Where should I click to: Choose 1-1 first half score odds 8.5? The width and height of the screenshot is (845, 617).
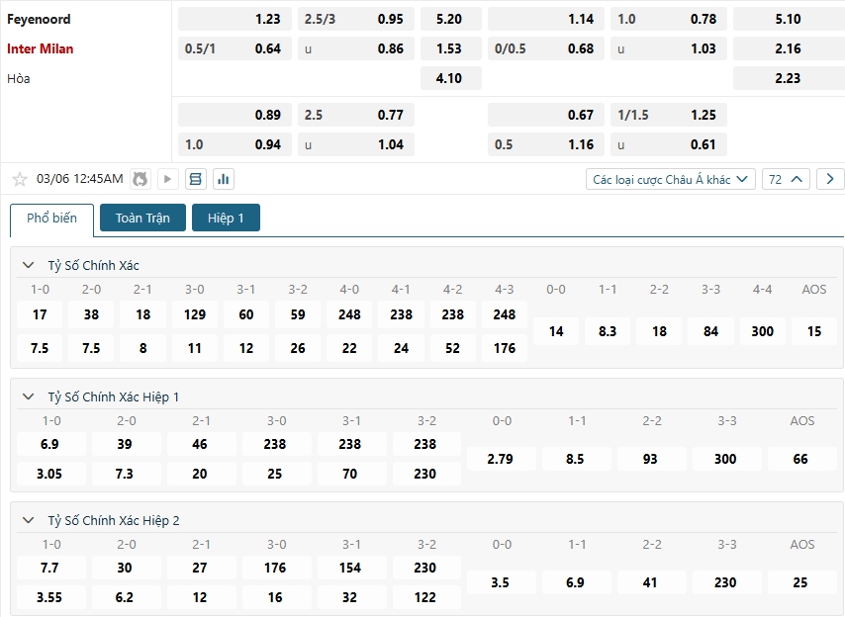coord(576,459)
